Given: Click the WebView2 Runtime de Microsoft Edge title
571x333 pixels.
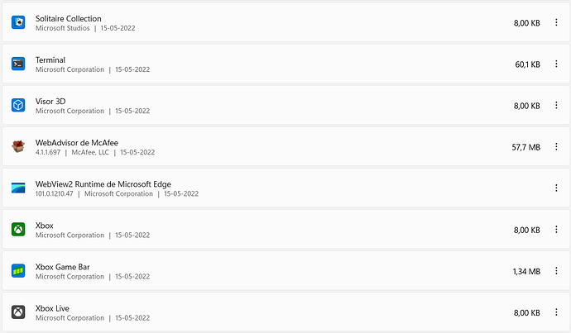Looking at the screenshot, I should (103, 184).
